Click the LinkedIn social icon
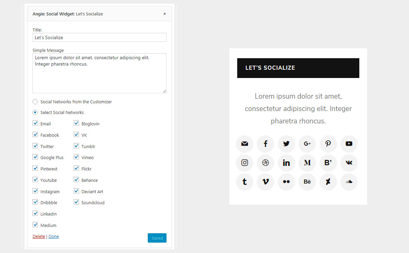This screenshot has width=409, height=253. click(286, 163)
